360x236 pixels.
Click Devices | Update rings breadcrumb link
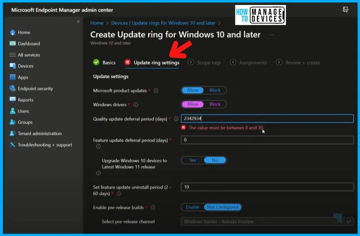pyautogui.click(x=163, y=23)
